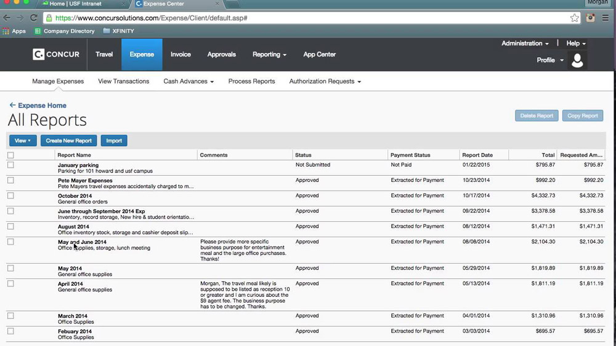The height and width of the screenshot is (346, 616).
Task: Switch to the Invoice tab
Action: 180,55
